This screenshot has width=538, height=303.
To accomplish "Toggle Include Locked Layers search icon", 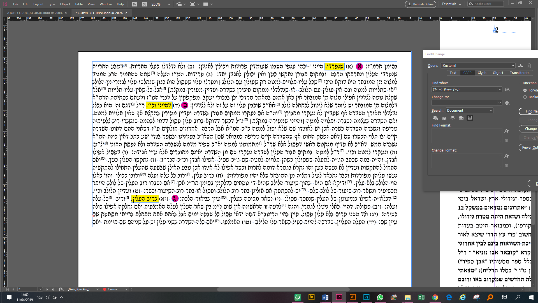I will (435, 118).
